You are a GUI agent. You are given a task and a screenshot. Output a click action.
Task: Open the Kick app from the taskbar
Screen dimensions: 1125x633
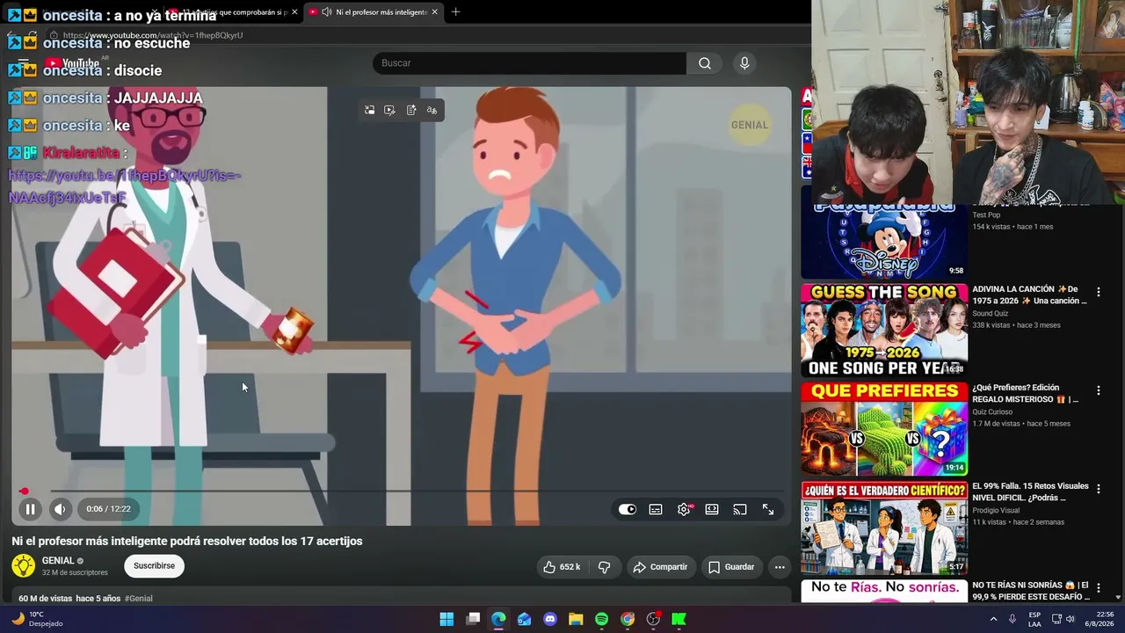click(x=679, y=619)
